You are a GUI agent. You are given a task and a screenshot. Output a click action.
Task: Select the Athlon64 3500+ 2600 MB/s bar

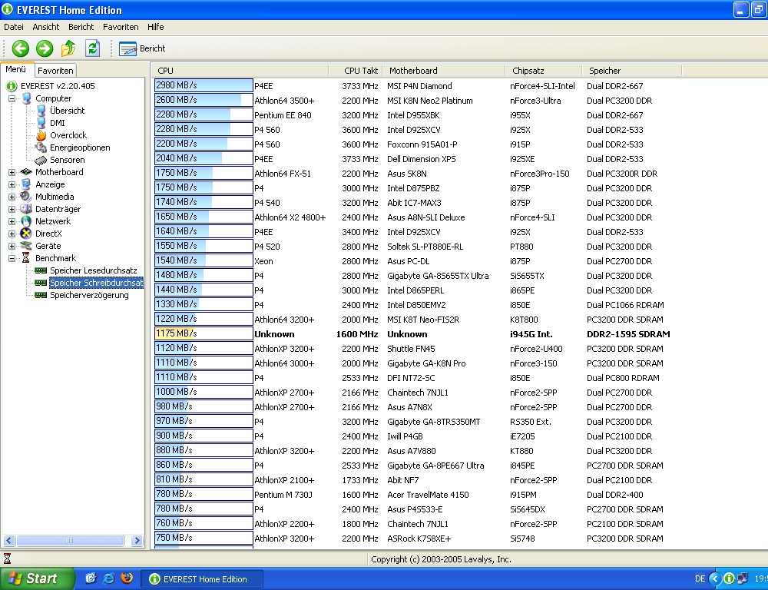204,101
